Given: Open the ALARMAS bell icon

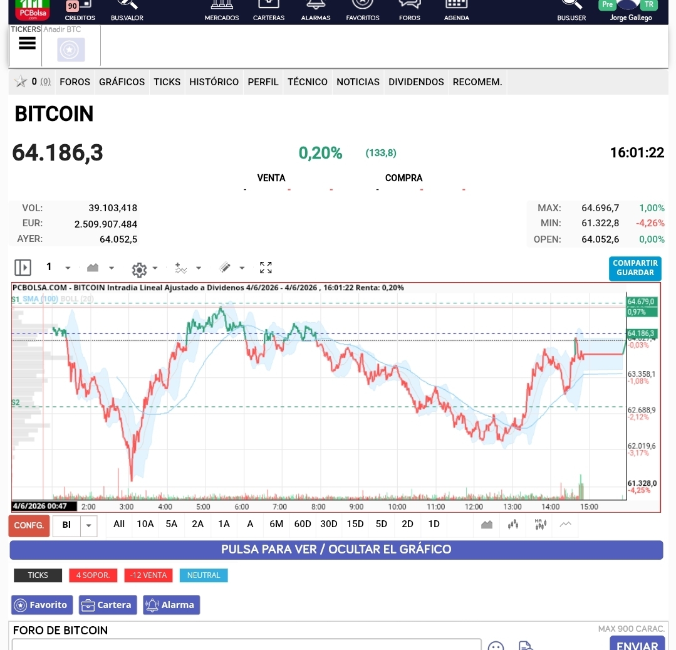Looking at the screenshot, I should click(316, 11).
